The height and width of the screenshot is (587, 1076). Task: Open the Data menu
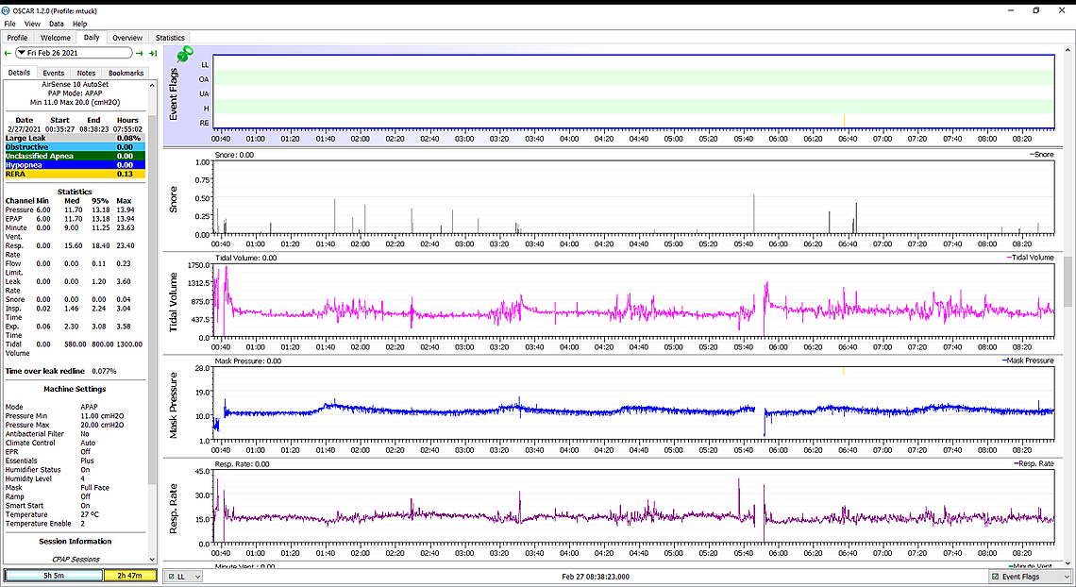point(57,24)
